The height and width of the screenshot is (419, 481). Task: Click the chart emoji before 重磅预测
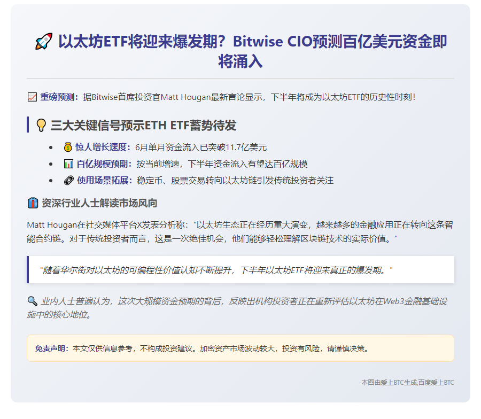(x=32, y=97)
